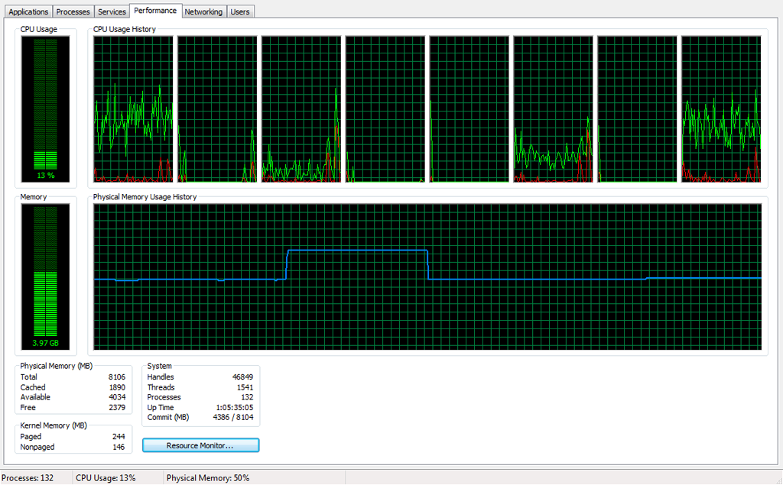Click the Physical Memory Usage History graph
Image resolution: width=783 pixels, height=485 pixels.
click(427, 276)
